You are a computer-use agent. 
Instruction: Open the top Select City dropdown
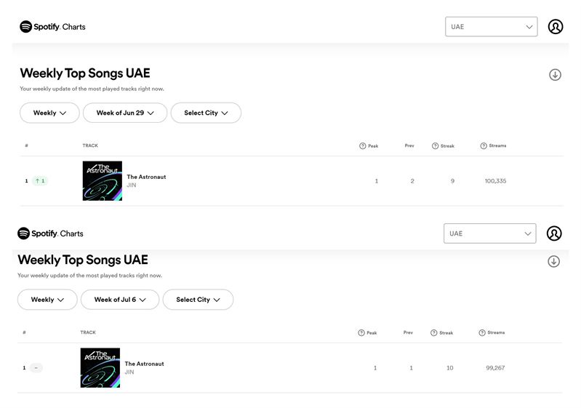click(x=206, y=113)
